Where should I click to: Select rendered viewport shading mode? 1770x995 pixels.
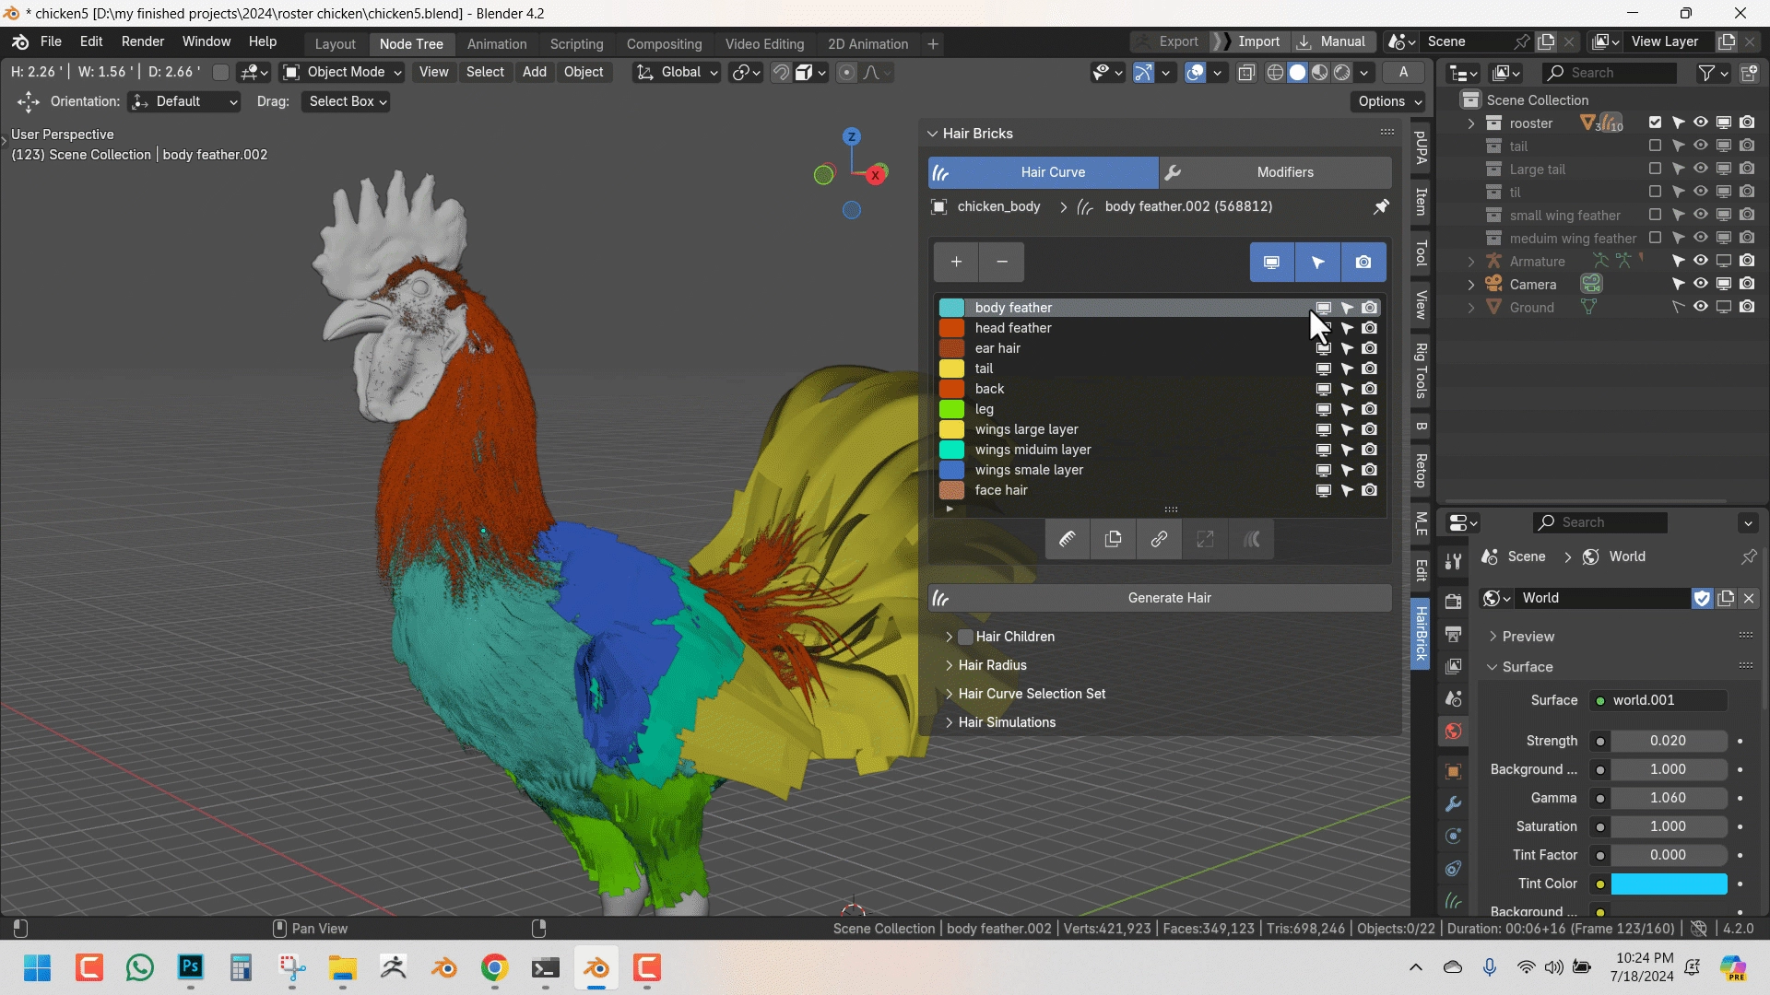[x=1342, y=73]
